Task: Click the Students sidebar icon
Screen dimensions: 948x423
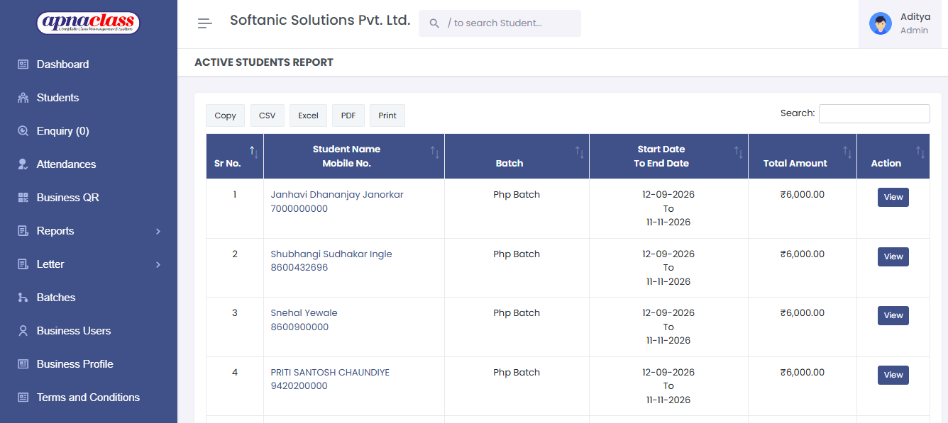Action: (x=23, y=98)
